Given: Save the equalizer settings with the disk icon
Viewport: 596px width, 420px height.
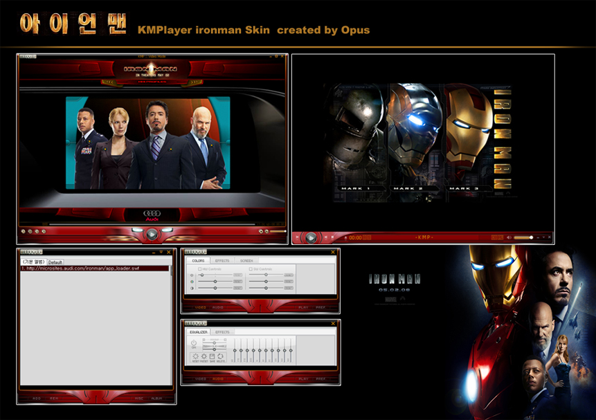Looking at the screenshot, I should click(x=211, y=356).
